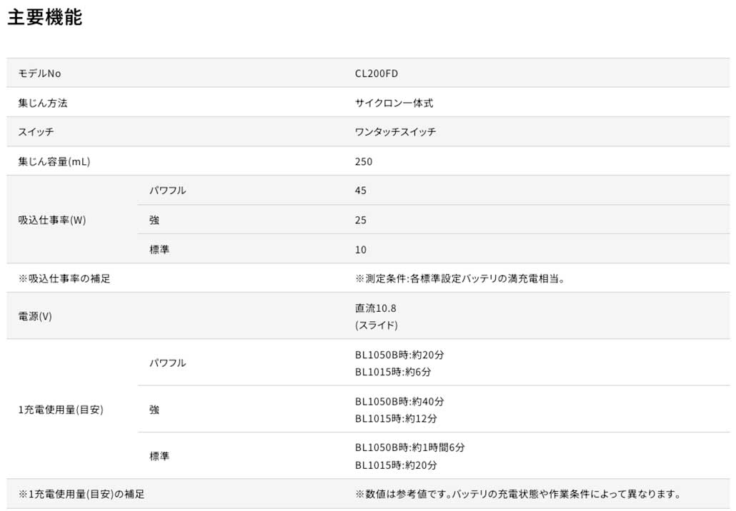Click the ※測定条件 note text

(x=460, y=278)
